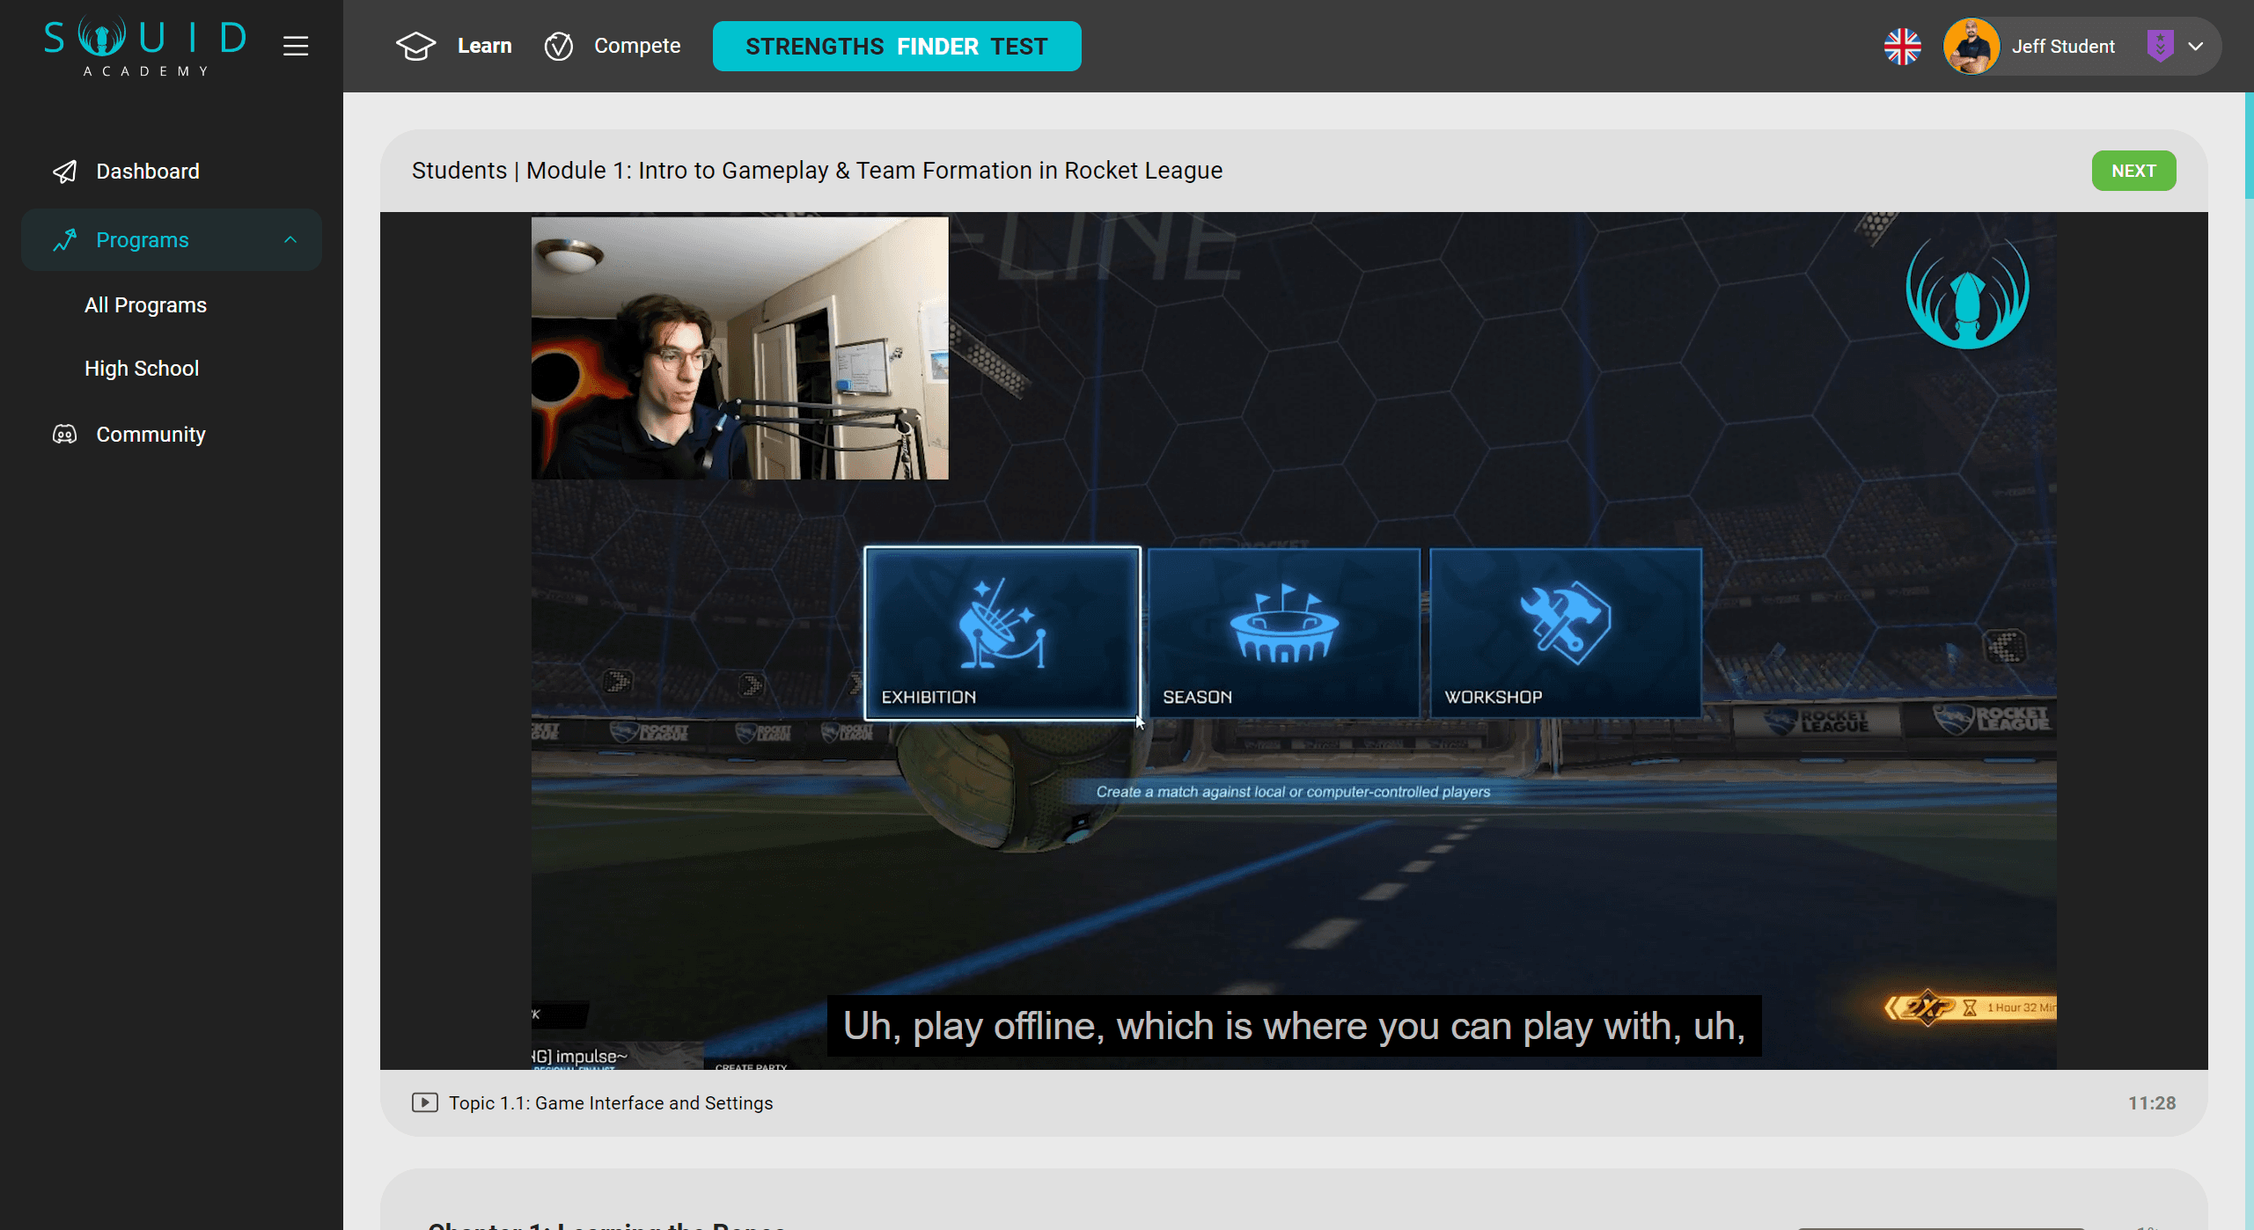Select Programs in the sidebar

point(143,239)
